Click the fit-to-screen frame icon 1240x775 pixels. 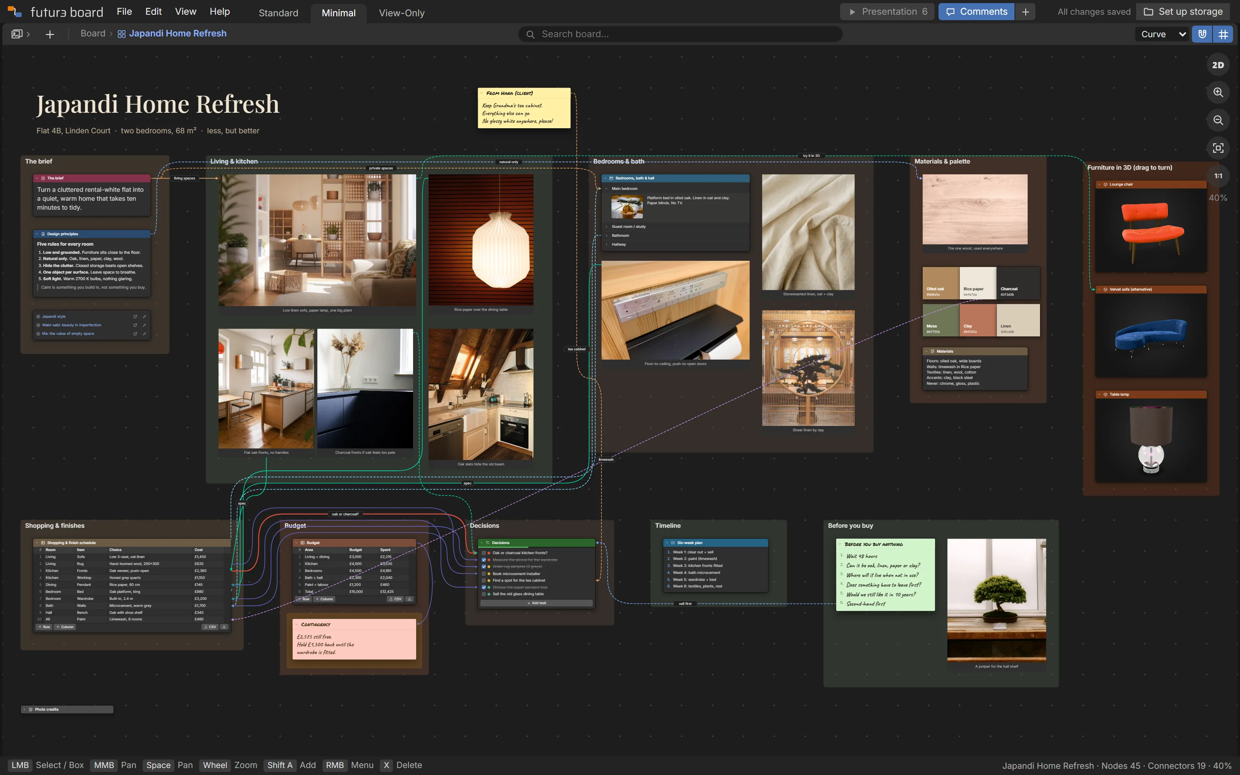[1218, 148]
